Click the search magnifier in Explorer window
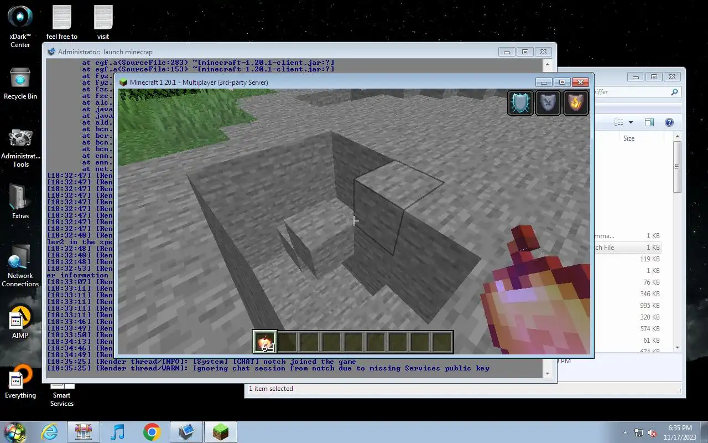Screen dimensions: 708x443 (674, 92)
